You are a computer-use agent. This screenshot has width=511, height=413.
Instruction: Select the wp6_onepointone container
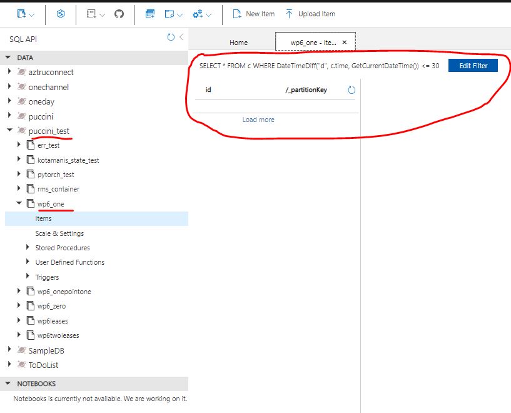(64, 292)
